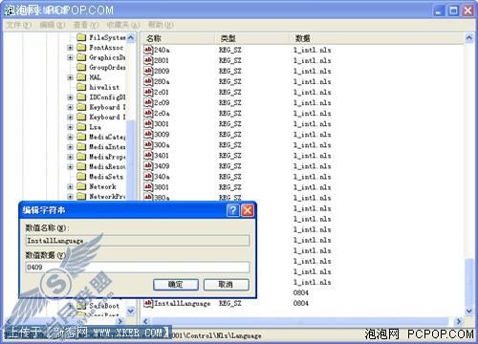
Task: Click REG_SZ type in 240a row
Action: [x=229, y=50]
